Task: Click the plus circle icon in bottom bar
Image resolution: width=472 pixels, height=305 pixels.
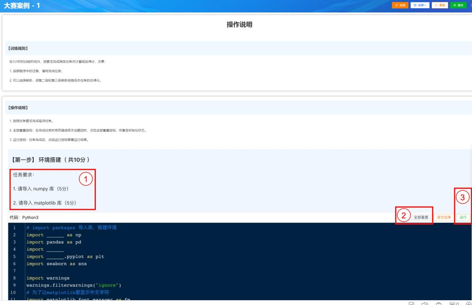Action: [x=468, y=303]
